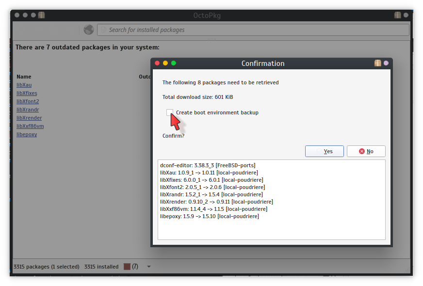
Task: Open the libepoxy package link
Action: click(x=27, y=134)
